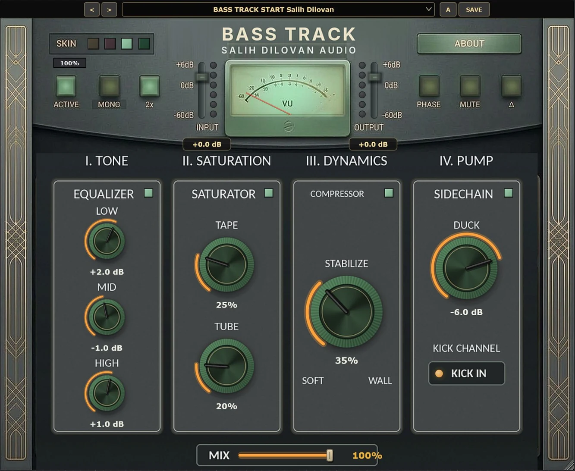Click the 100% scale value box
Image resolution: width=575 pixels, height=471 pixels.
coord(69,63)
